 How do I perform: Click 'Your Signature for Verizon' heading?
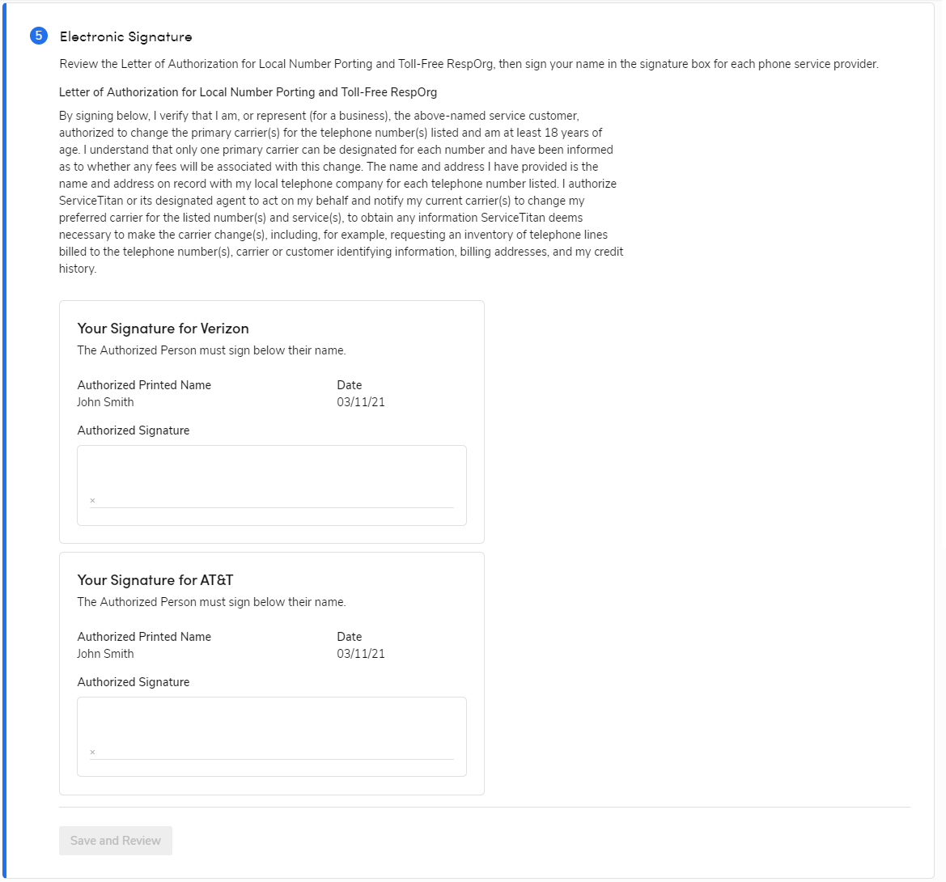(x=163, y=329)
